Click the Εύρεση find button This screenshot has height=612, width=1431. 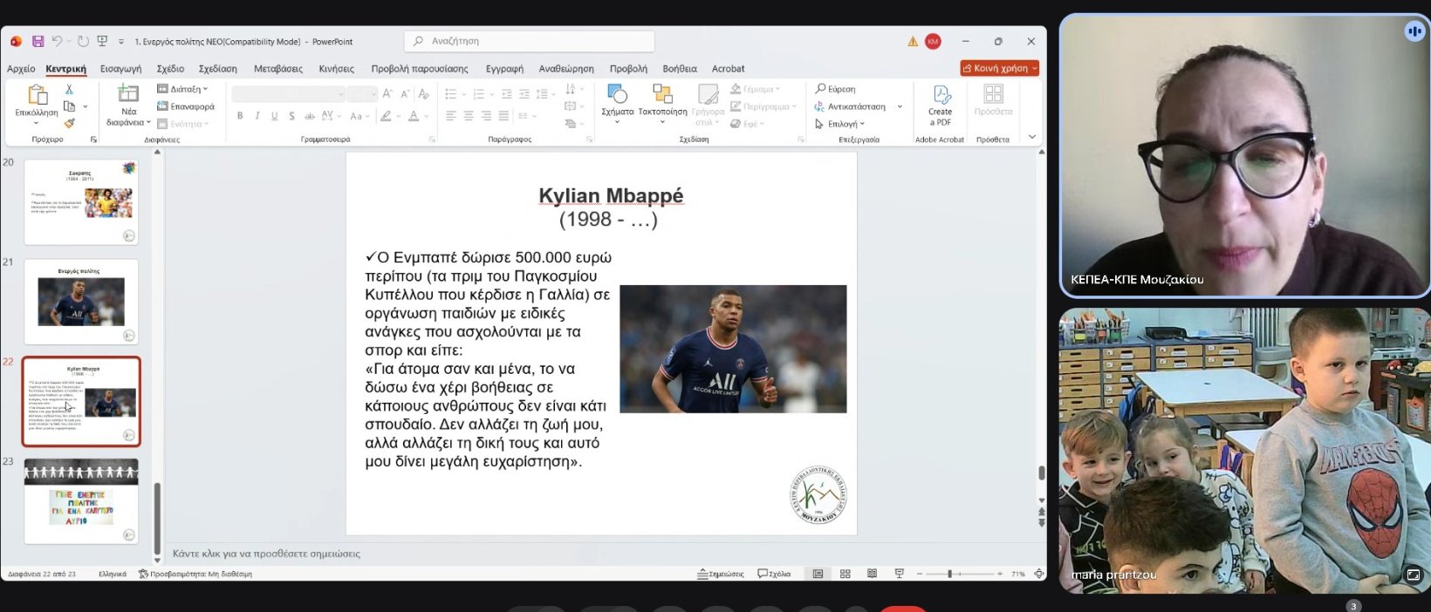[x=835, y=89]
